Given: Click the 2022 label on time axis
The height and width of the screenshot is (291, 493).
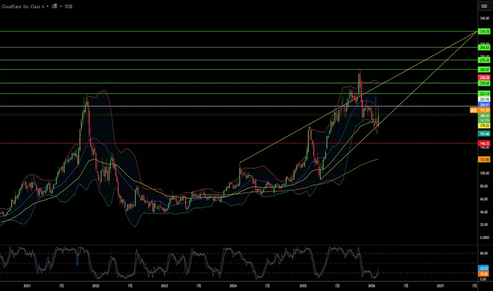Looking at the screenshot, I should [96, 286].
